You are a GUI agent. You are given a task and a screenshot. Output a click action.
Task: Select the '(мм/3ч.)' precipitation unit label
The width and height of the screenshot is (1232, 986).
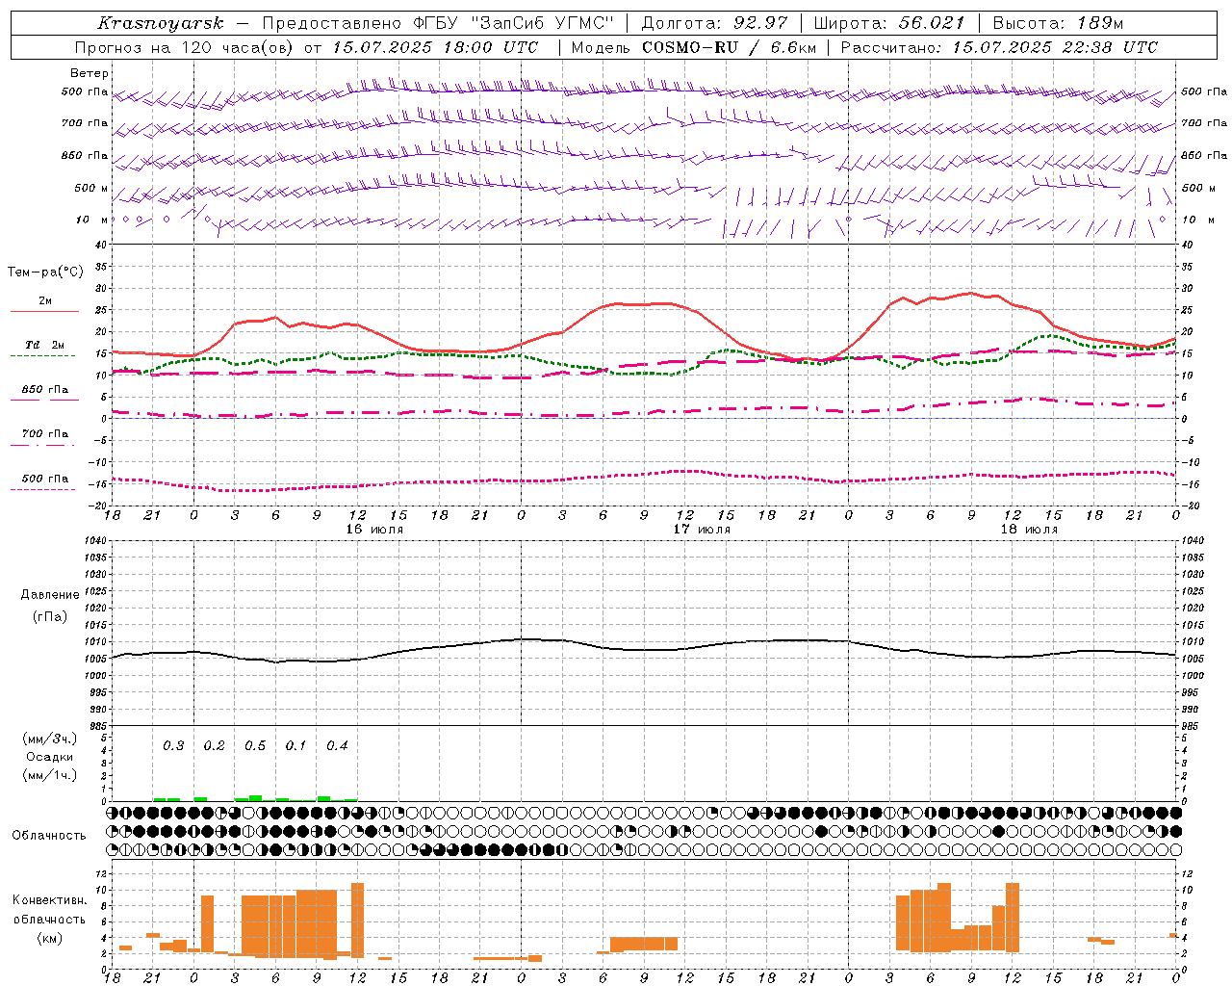point(49,739)
